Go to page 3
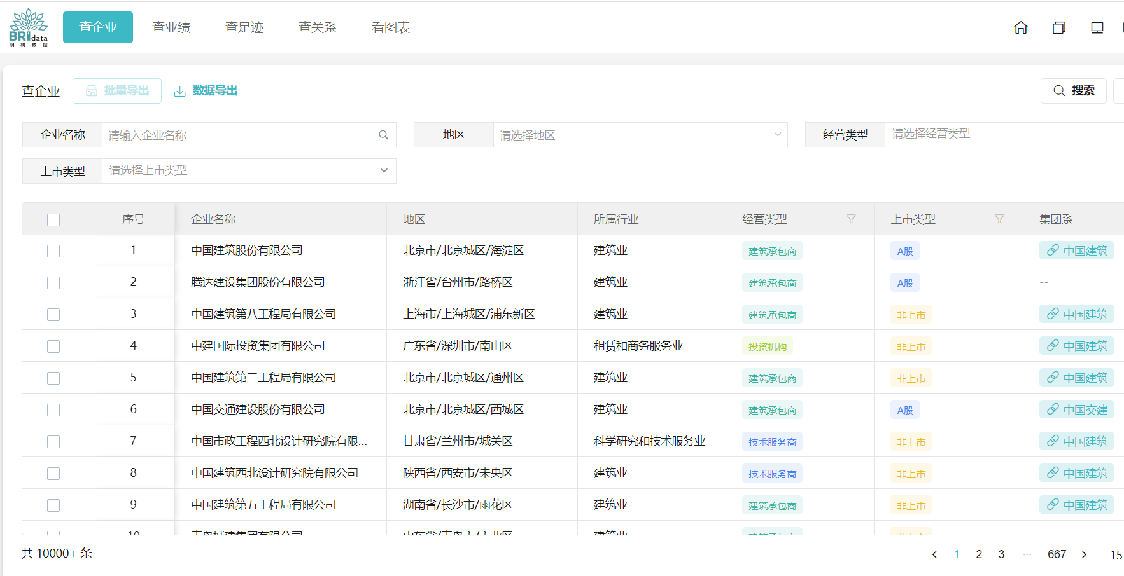The image size is (1124, 576). pos(1001,554)
